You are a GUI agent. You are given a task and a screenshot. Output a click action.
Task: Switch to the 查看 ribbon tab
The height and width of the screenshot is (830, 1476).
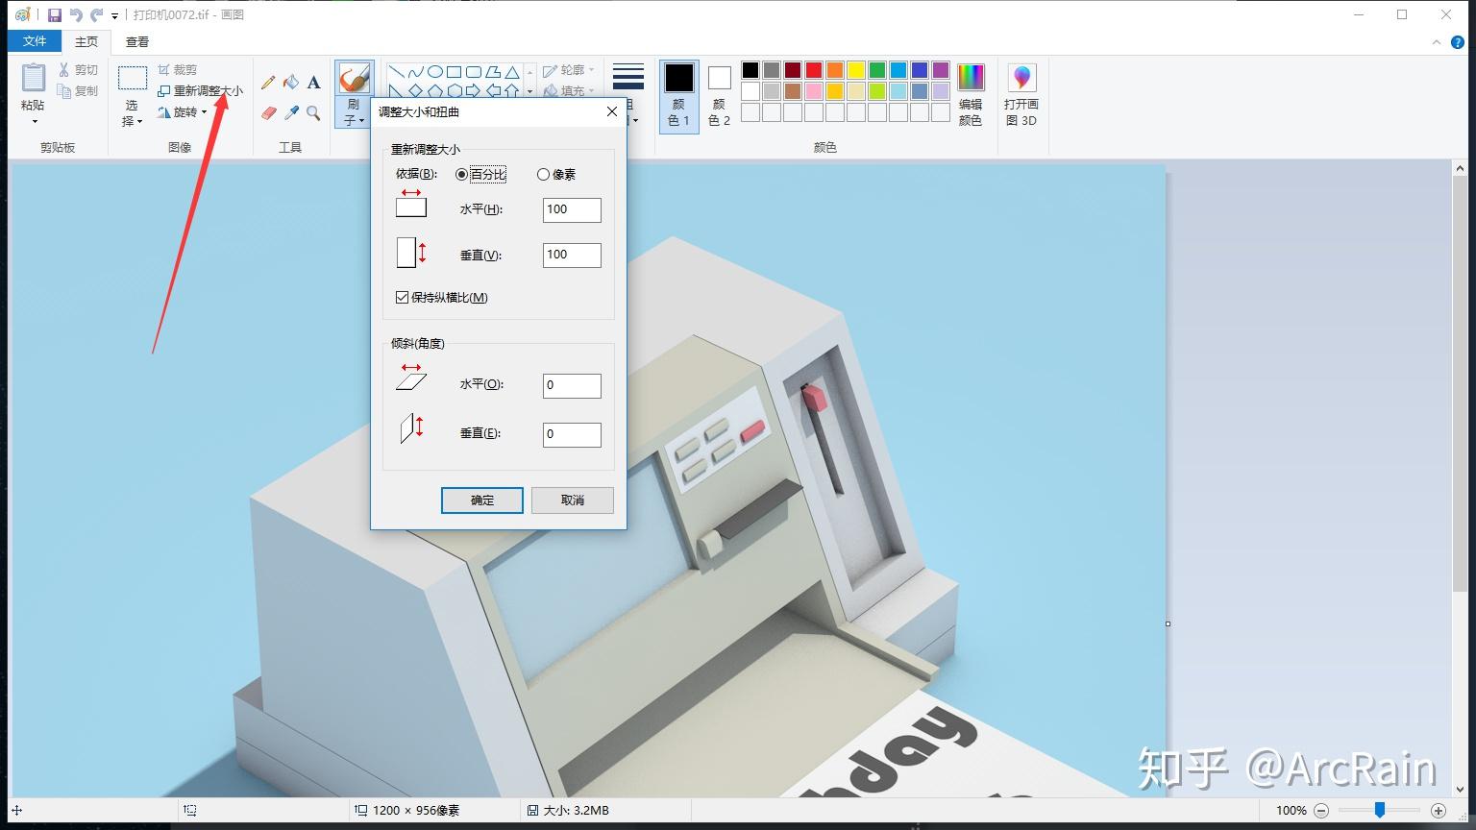(x=137, y=41)
